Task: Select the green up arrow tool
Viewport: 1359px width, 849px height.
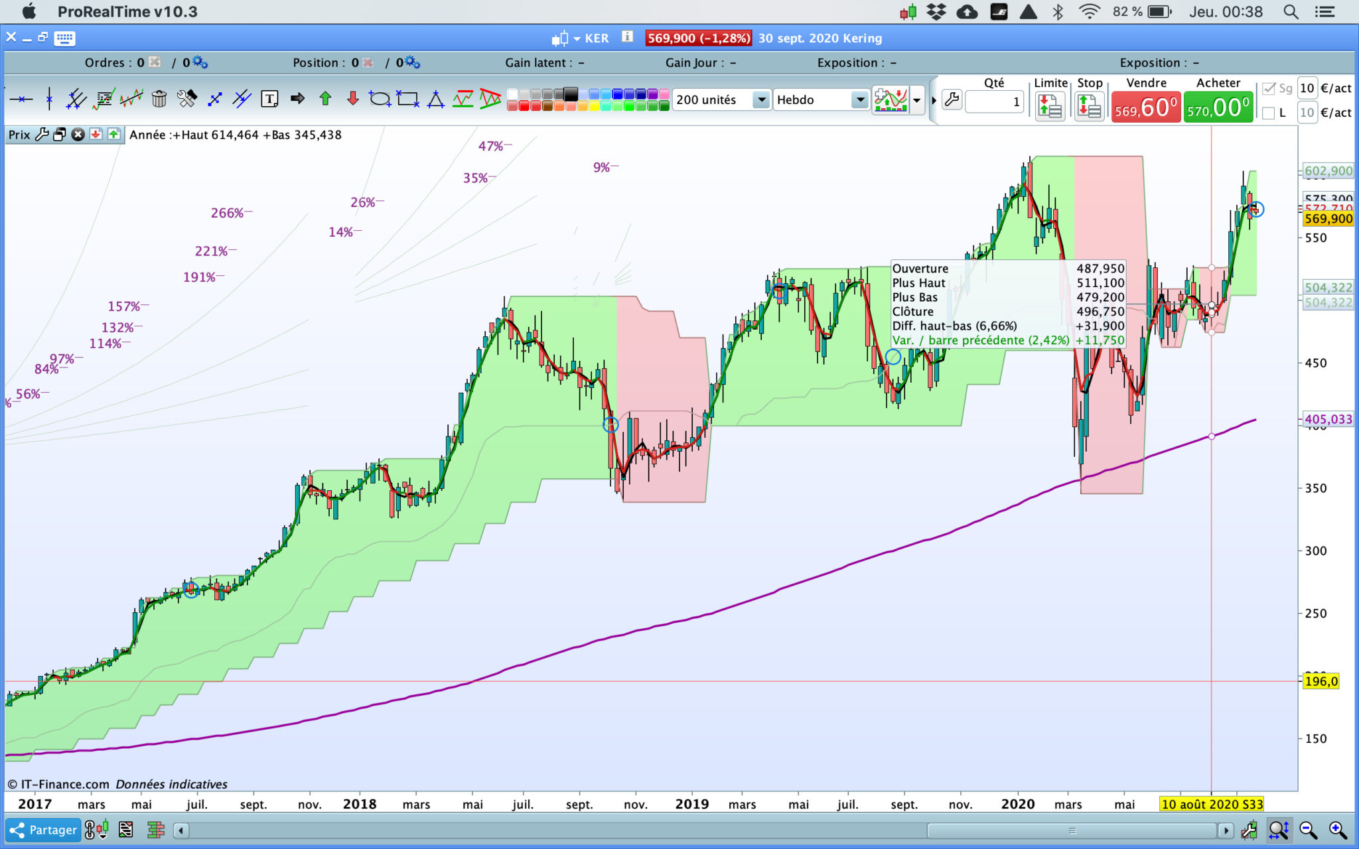Action: click(x=325, y=99)
